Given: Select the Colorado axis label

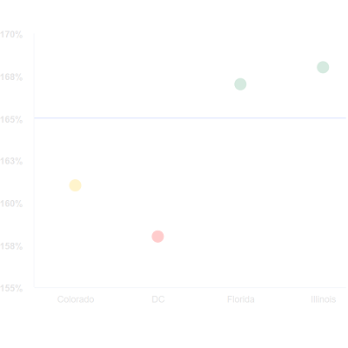Looking at the screenshot, I should point(76,299).
